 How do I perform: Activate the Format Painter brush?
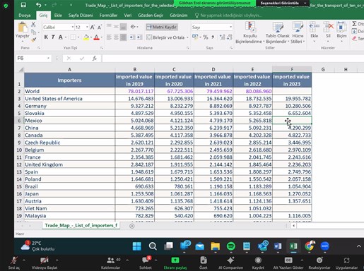pos(33,40)
